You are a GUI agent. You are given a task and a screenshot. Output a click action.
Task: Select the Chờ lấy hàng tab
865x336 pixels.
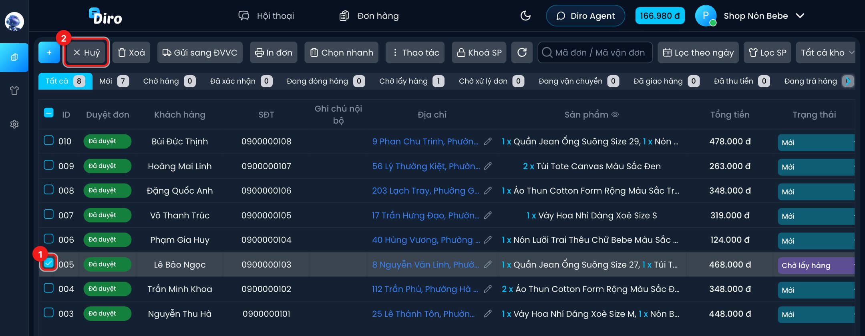pos(411,81)
